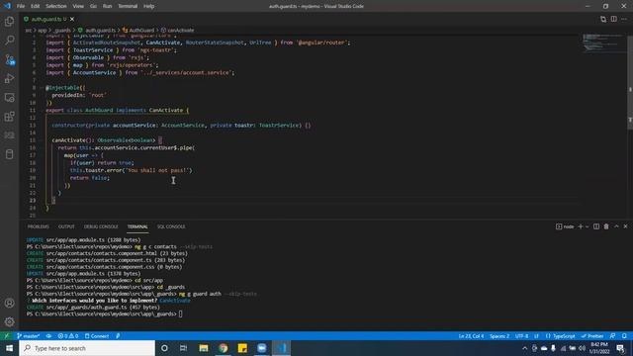This screenshot has width=633, height=356.
Task: Open the Run menu
Action: pos(107,6)
